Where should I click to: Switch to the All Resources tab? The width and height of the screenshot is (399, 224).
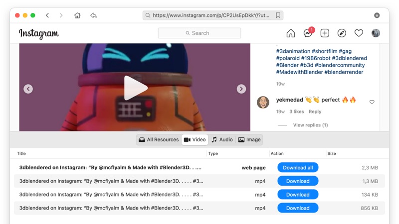pos(159,140)
